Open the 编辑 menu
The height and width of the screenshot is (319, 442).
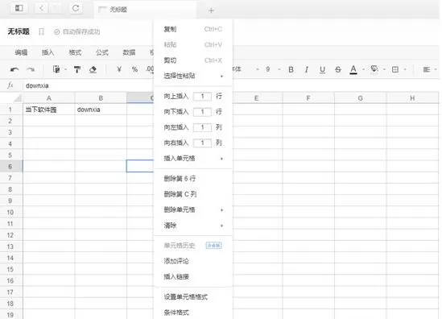(x=21, y=52)
